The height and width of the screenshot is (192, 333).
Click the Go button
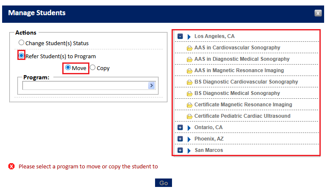pyautogui.click(x=164, y=183)
